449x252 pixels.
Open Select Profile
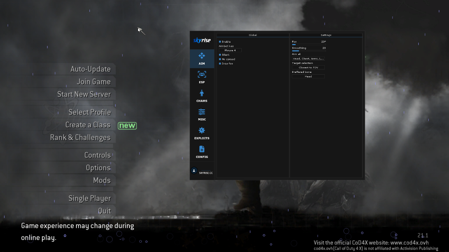pyautogui.click(x=90, y=112)
